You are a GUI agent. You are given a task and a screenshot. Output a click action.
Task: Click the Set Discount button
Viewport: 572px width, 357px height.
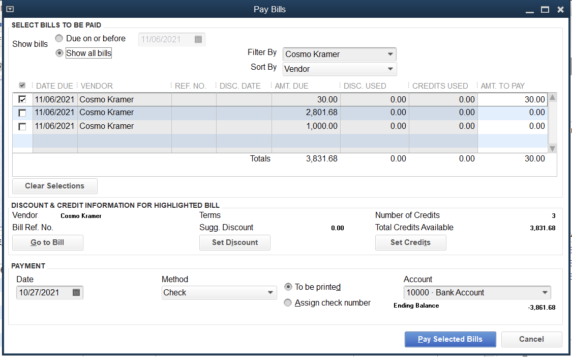point(235,242)
